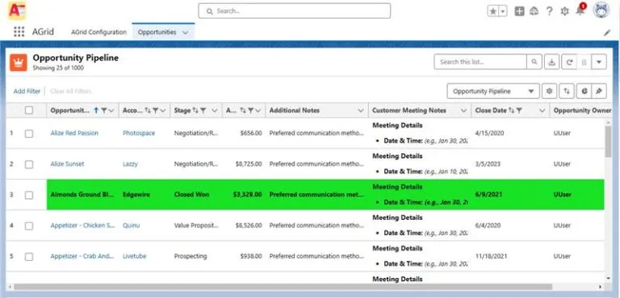Click filter funnel in Opportunity Name column
Viewport: 620px width, 298px height.
[x=103, y=111]
